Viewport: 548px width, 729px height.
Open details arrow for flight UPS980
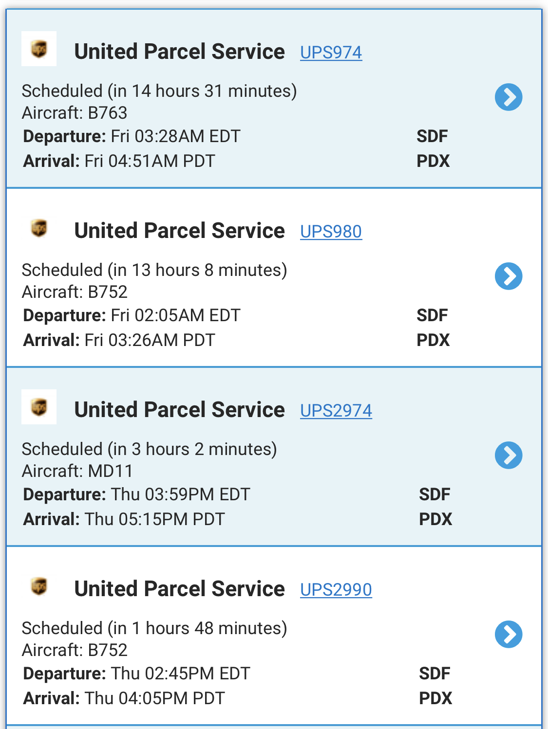coord(509,276)
